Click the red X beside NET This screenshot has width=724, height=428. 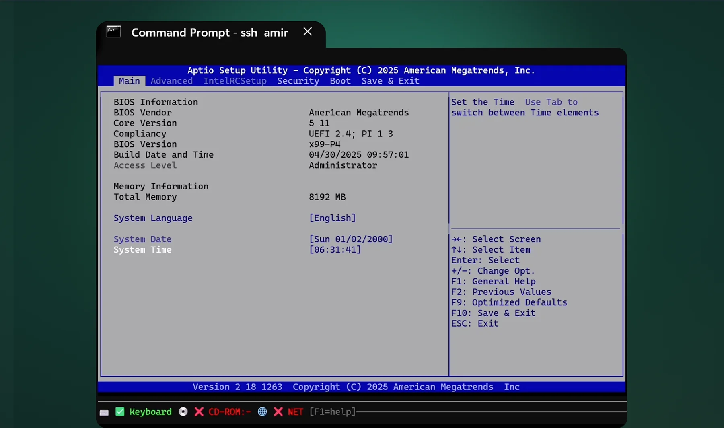(x=278, y=412)
